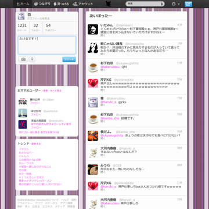Open the いたみん avatar in the timeline
This screenshot has width=209, height=209.
pyautogui.click(x=93, y=30)
